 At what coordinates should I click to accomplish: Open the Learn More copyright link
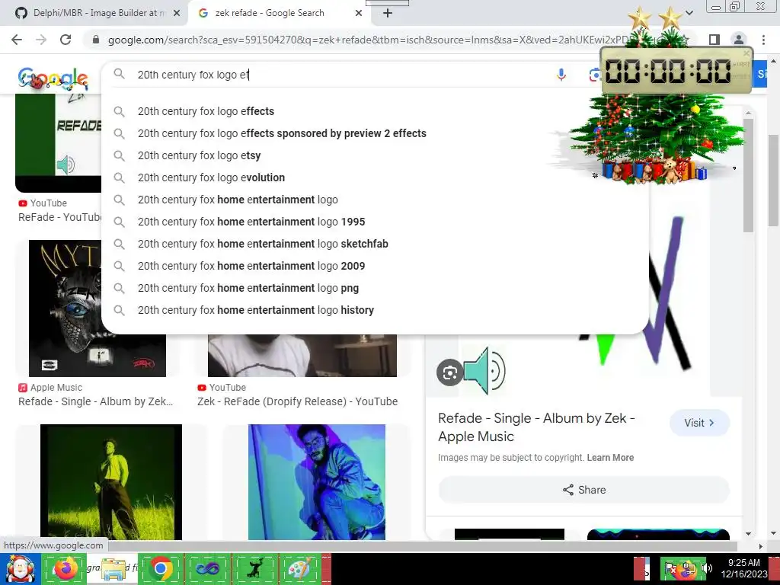click(610, 458)
